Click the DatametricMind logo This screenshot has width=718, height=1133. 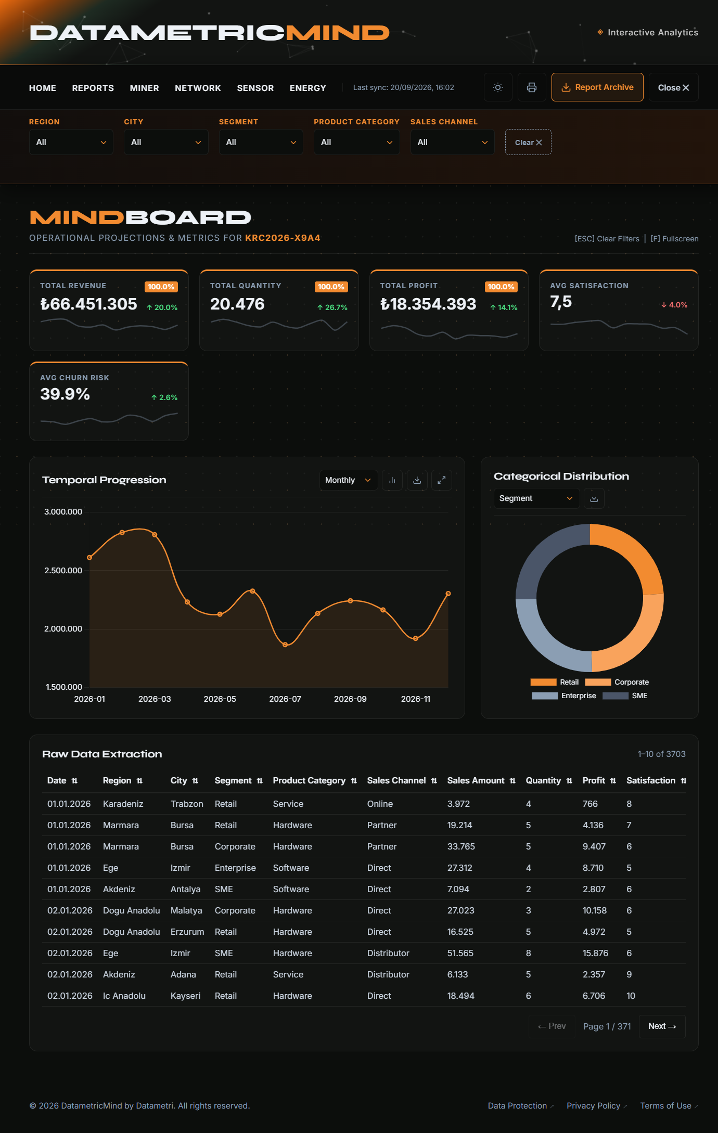tap(210, 33)
